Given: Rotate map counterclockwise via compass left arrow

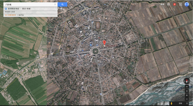Looking at the screenshot, I should (184, 81).
